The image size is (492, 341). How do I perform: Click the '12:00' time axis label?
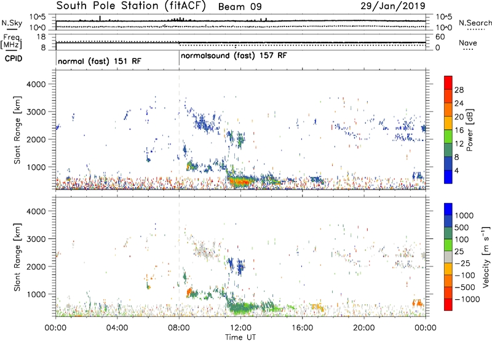240,328
